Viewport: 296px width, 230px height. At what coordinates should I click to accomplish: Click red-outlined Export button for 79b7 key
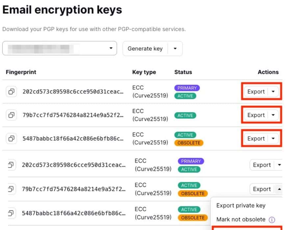point(256,115)
